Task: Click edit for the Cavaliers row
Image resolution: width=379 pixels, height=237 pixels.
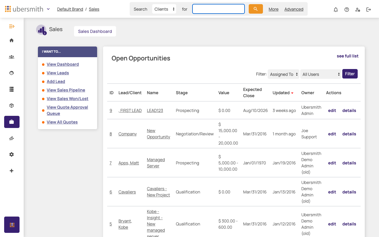Action: 332,192
